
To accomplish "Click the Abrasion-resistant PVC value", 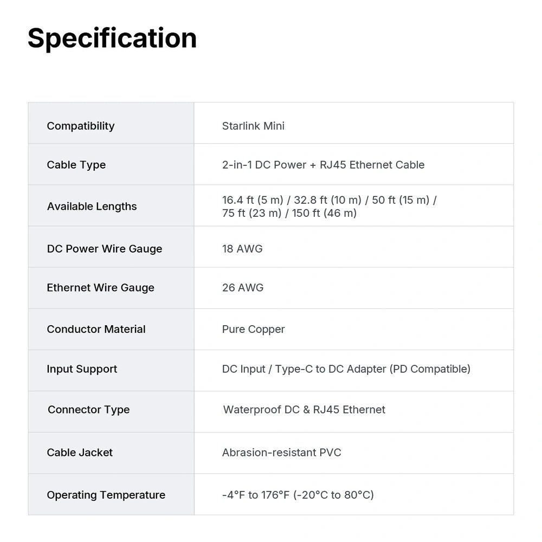I will click(x=282, y=453).
